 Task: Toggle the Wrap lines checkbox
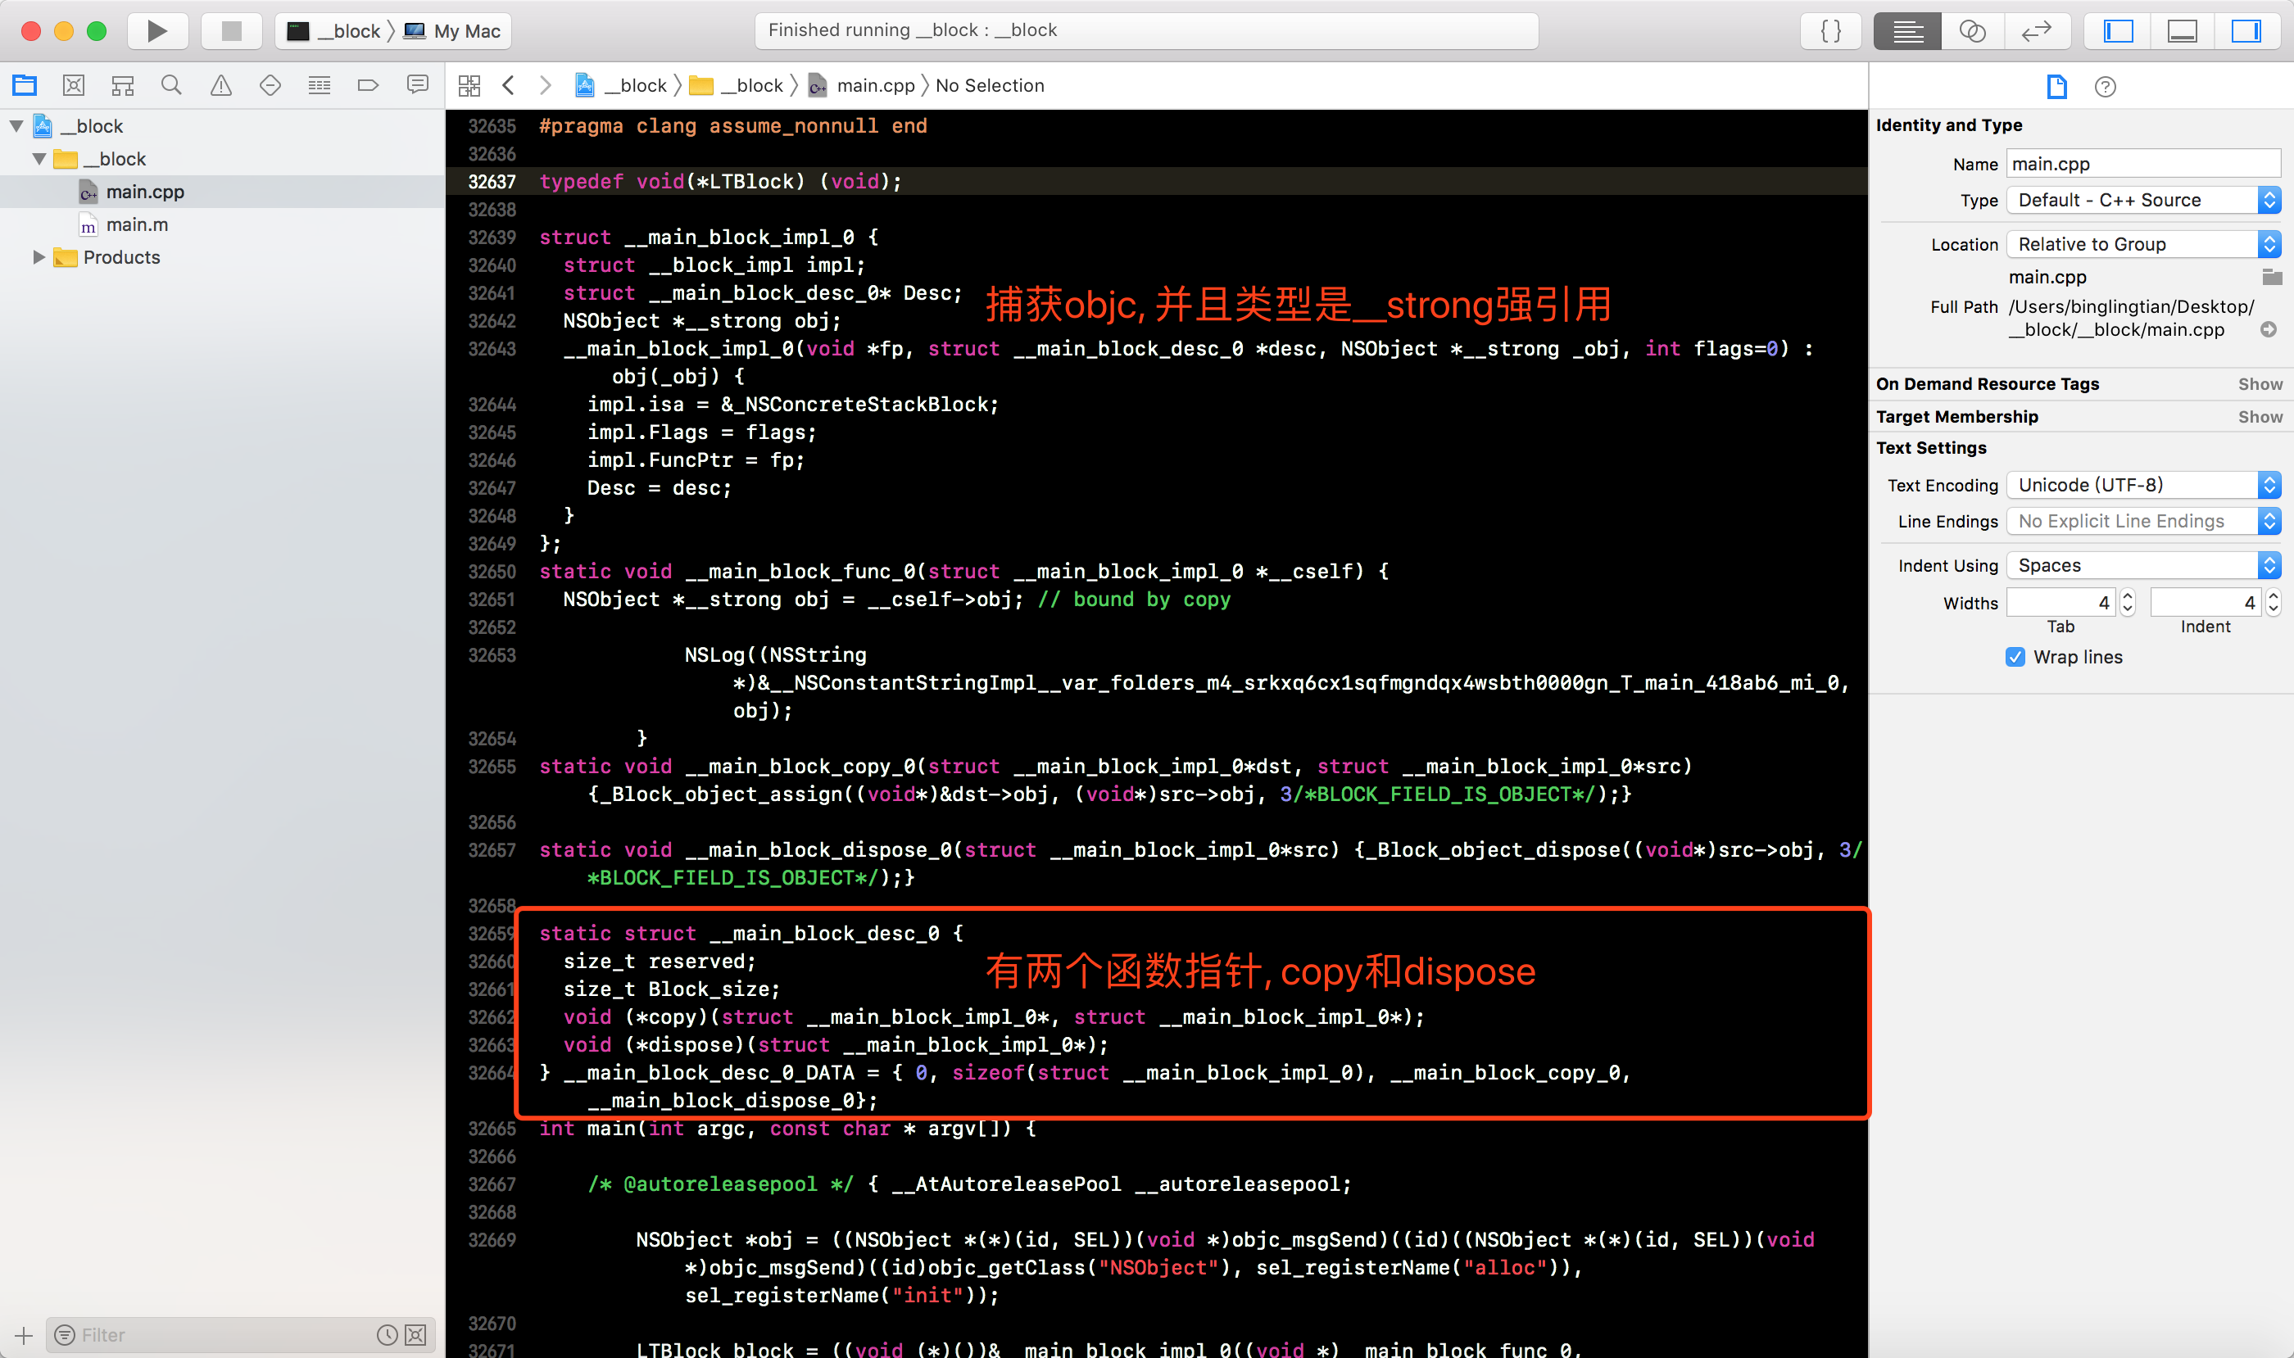(x=2015, y=656)
